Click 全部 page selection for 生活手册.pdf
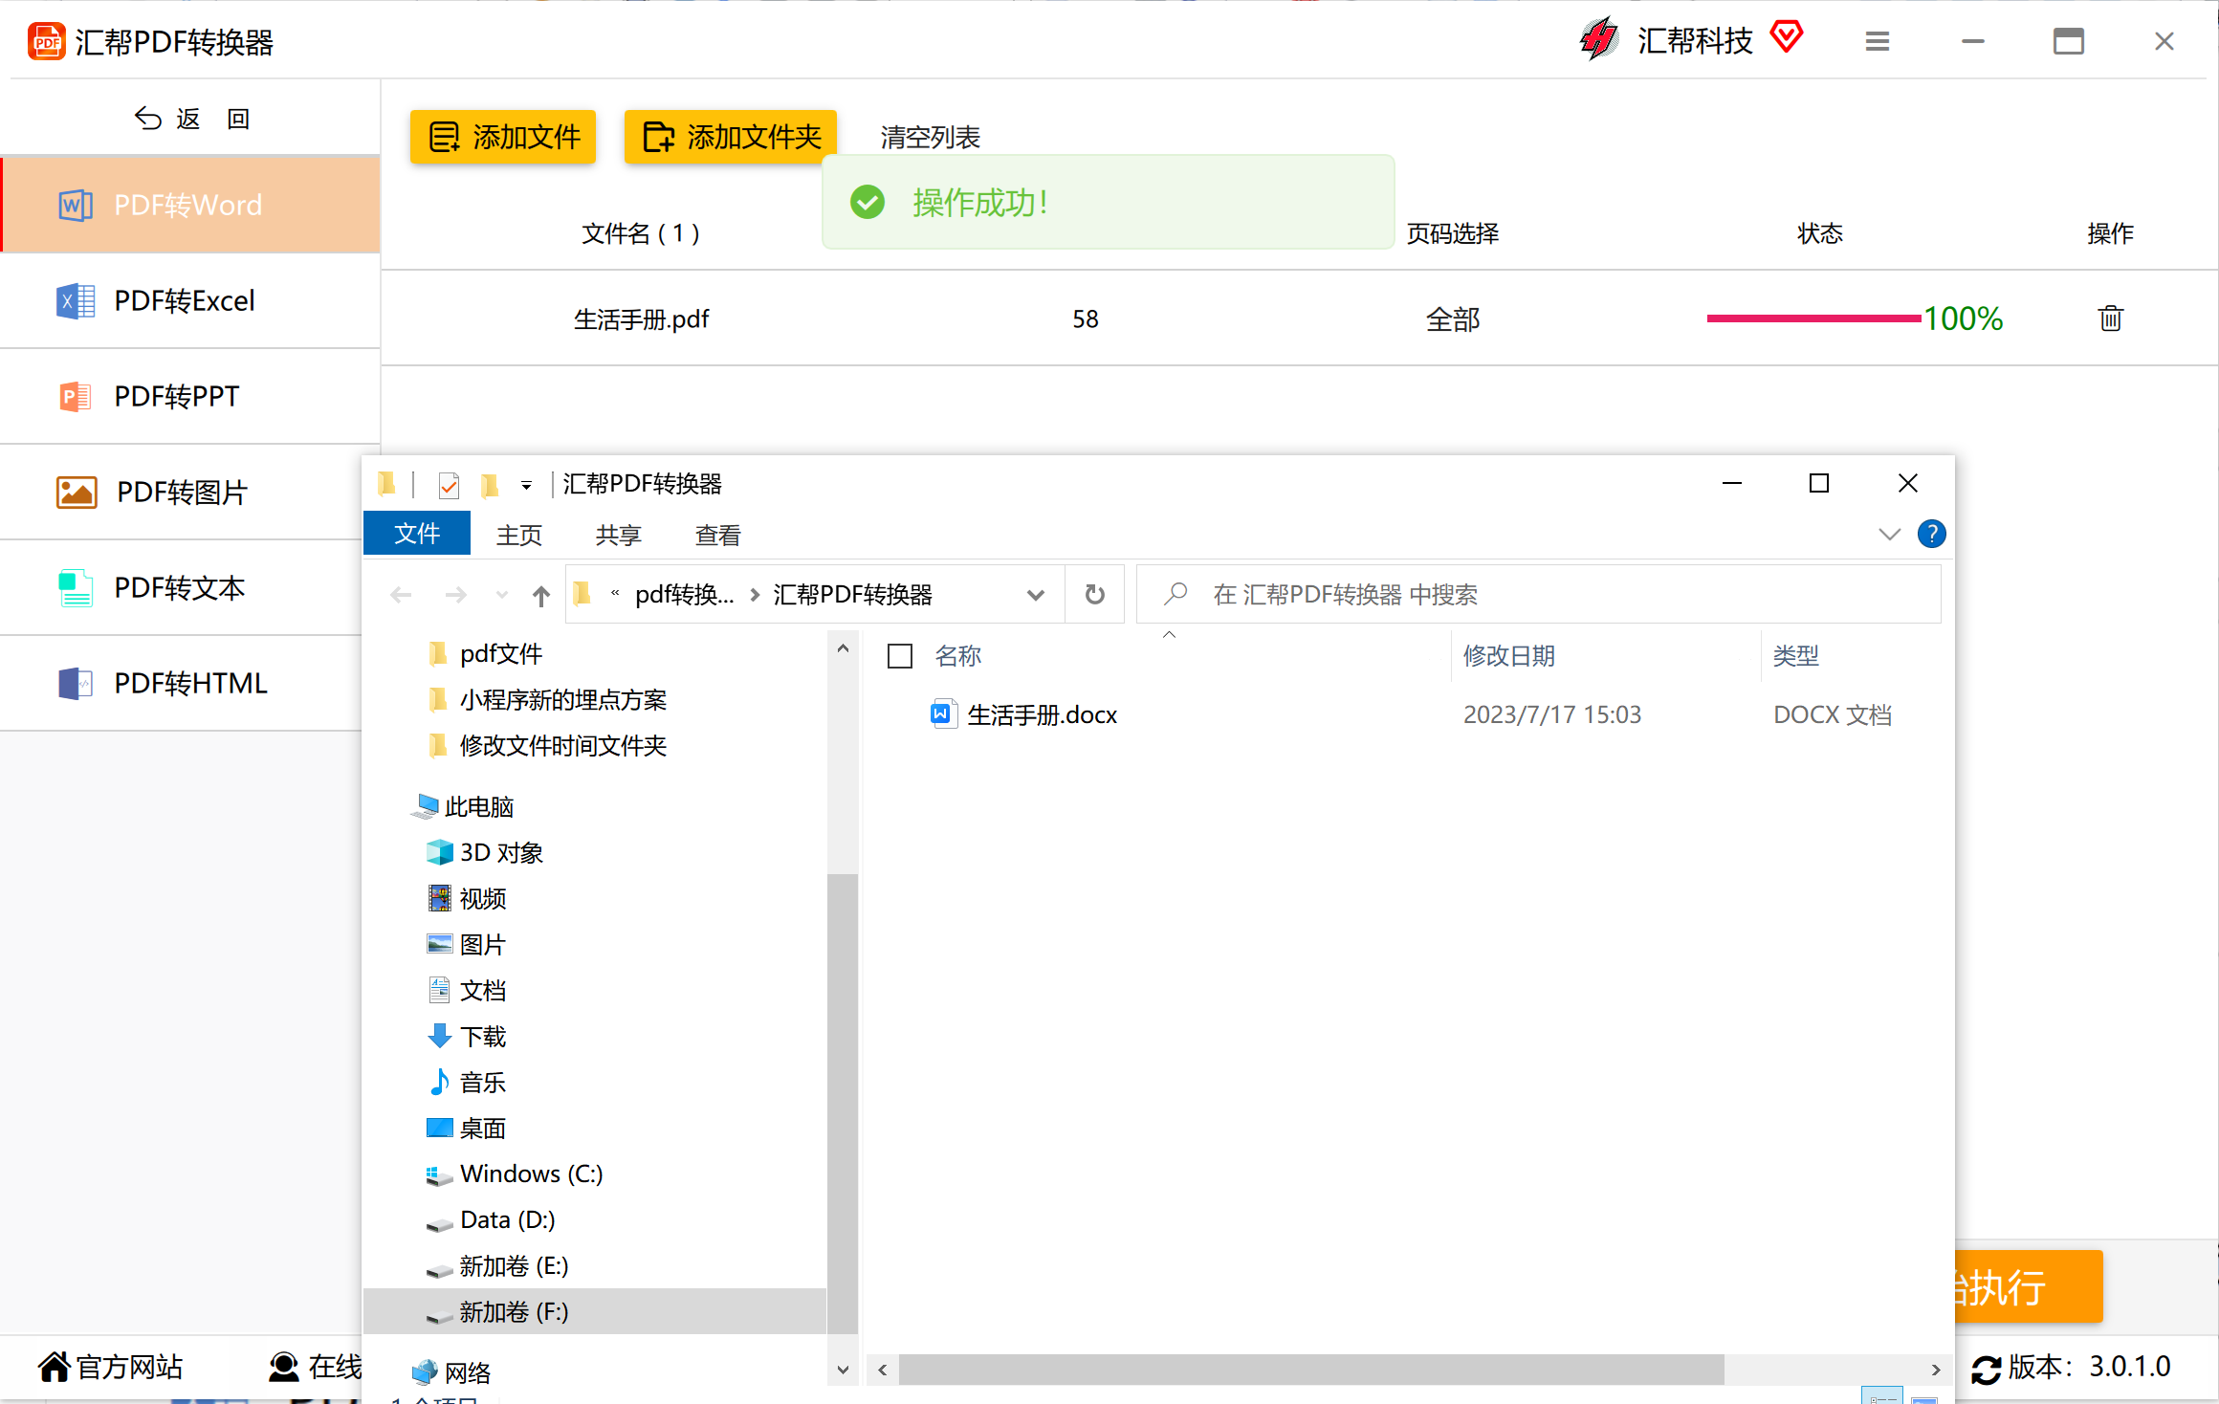The height and width of the screenshot is (1404, 2219). pos(1452,319)
